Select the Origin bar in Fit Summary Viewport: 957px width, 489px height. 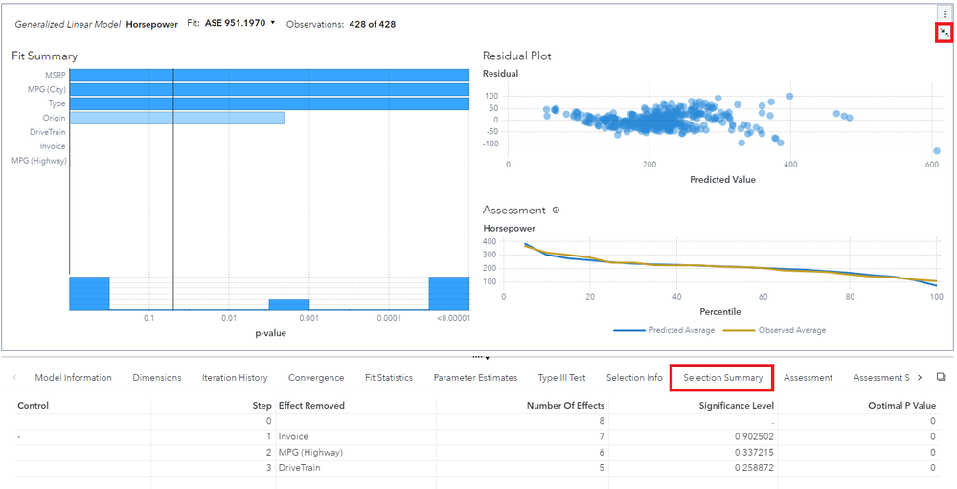point(177,118)
